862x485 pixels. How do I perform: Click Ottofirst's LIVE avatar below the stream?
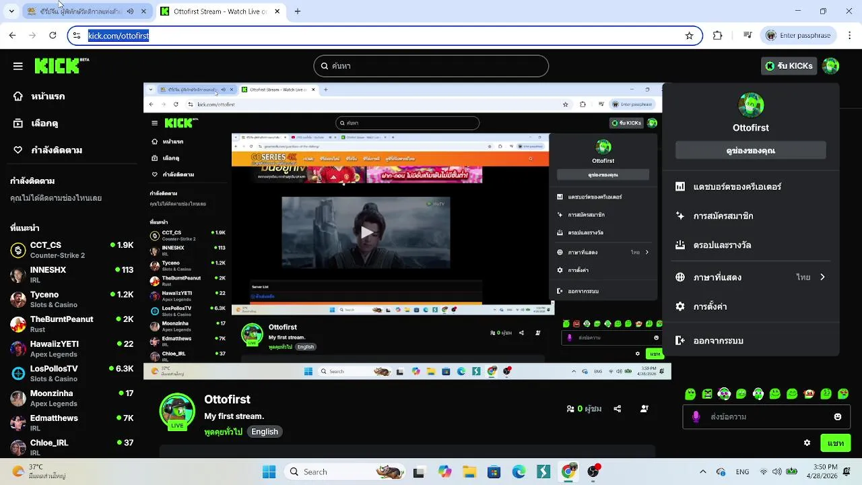[177, 411]
